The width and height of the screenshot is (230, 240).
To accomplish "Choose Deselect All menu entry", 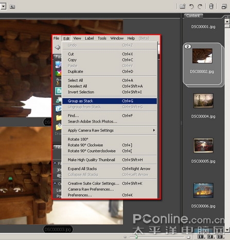I will [110, 86].
